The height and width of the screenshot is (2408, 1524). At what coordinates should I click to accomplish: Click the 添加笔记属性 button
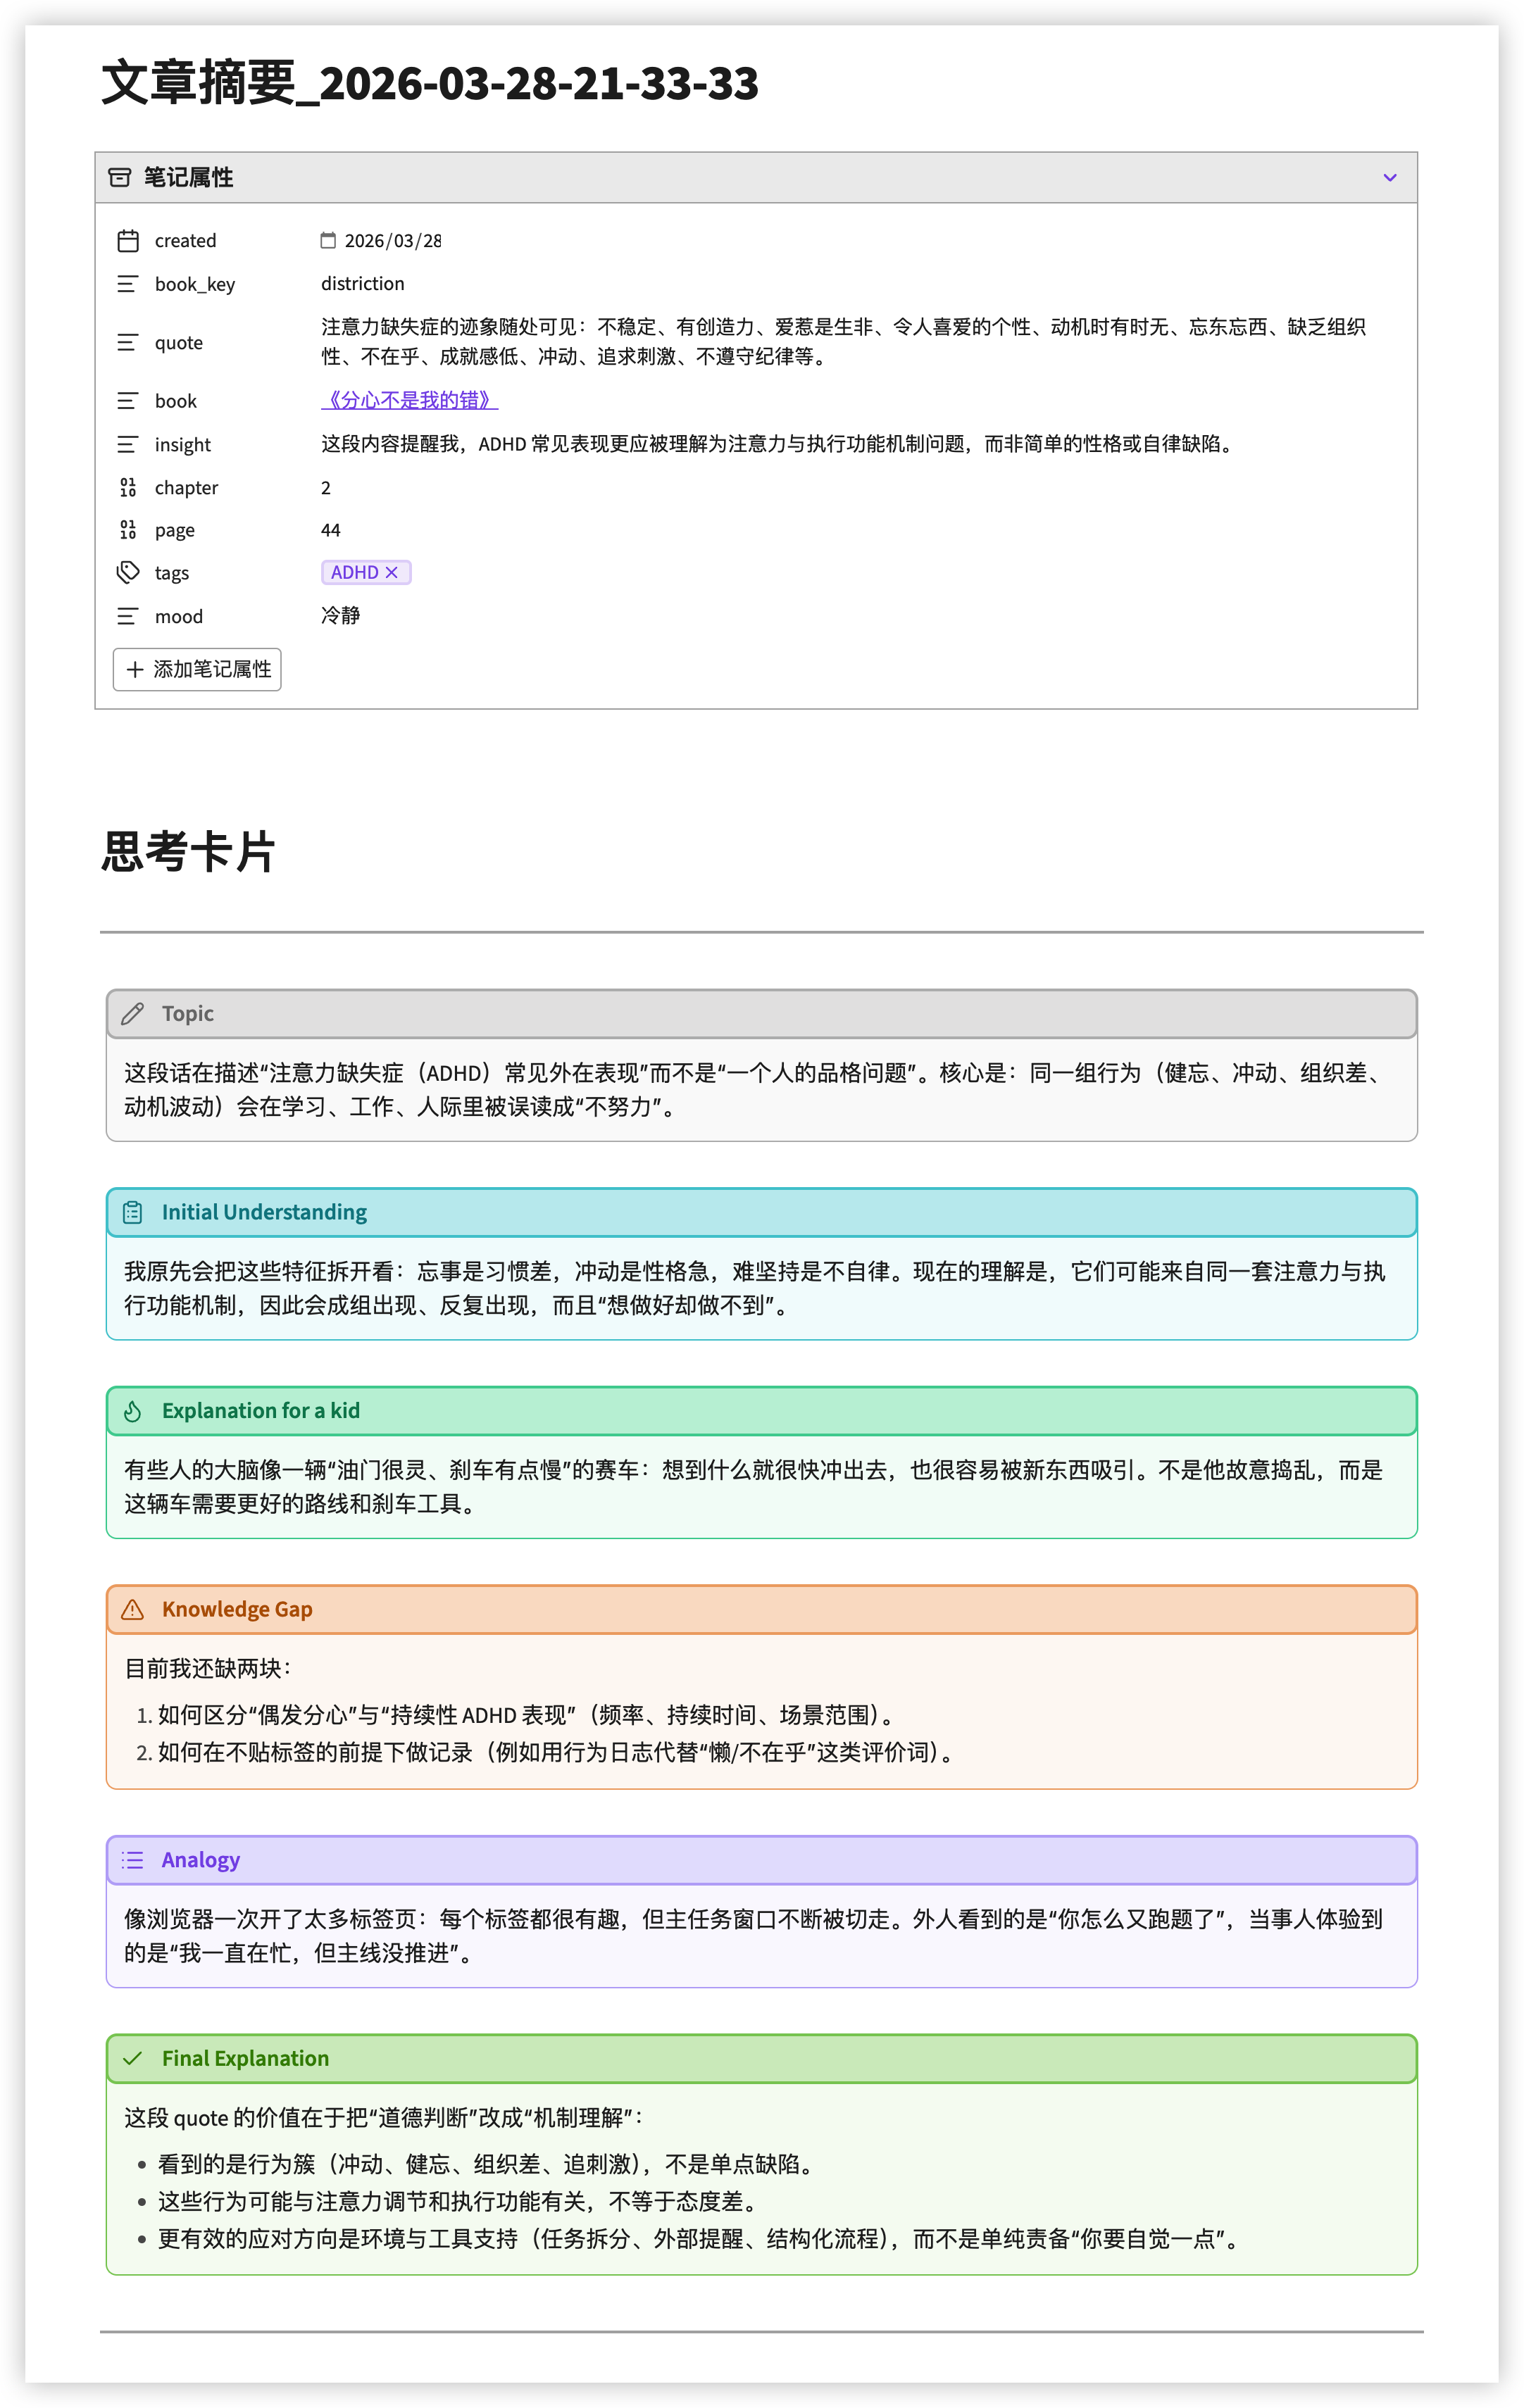pyautogui.click(x=197, y=669)
